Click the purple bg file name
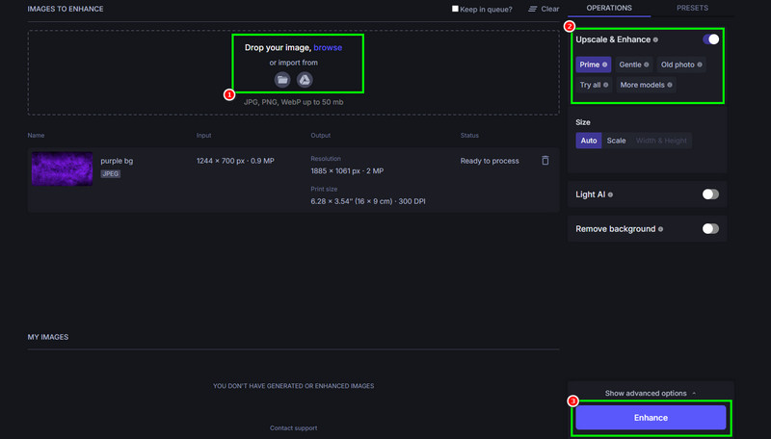The width and height of the screenshot is (771, 439). [117, 161]
